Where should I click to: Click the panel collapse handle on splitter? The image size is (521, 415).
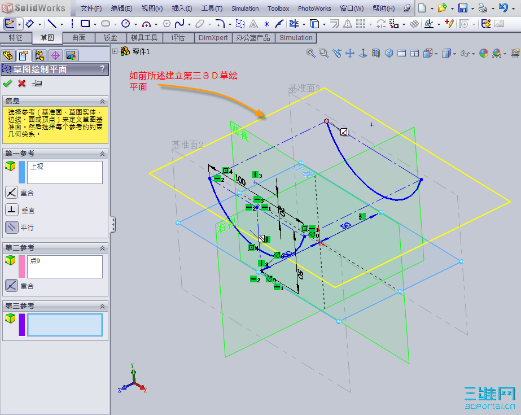pos(113,225)
